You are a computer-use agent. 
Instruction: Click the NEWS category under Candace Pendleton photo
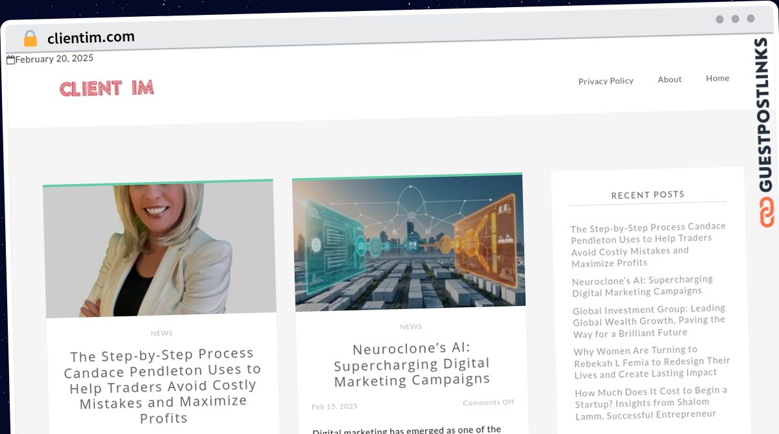coord(162,333)
